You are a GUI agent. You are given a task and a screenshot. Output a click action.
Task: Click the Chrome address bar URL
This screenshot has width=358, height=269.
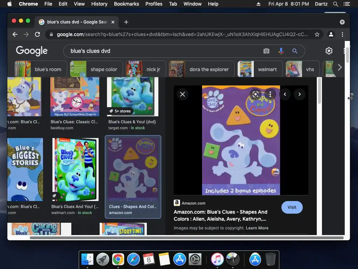tap(182, 34)
